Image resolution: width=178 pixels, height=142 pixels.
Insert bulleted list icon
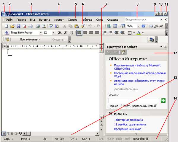110,33
